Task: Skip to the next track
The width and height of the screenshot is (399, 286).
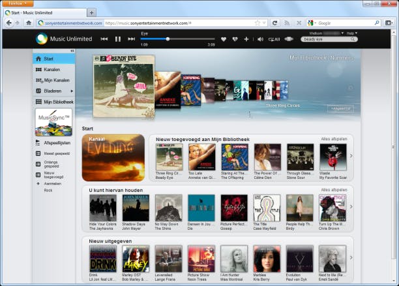Action: (x=131, y=39)
